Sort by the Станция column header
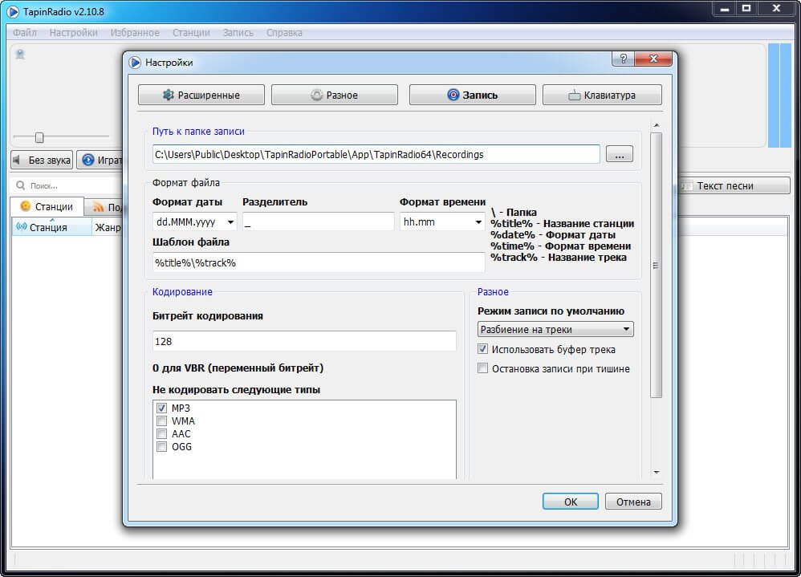Viewport: 801px width, 577px height. 51,227
